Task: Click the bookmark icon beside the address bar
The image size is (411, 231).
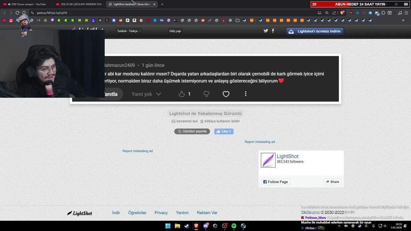Action: [24, 13]
